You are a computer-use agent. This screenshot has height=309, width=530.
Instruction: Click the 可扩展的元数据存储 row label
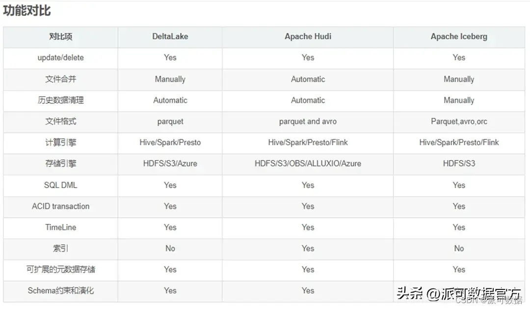pos(61,269)
